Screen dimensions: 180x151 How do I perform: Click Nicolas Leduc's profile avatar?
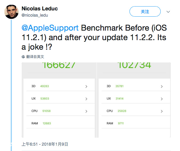(x=11, y=12)
